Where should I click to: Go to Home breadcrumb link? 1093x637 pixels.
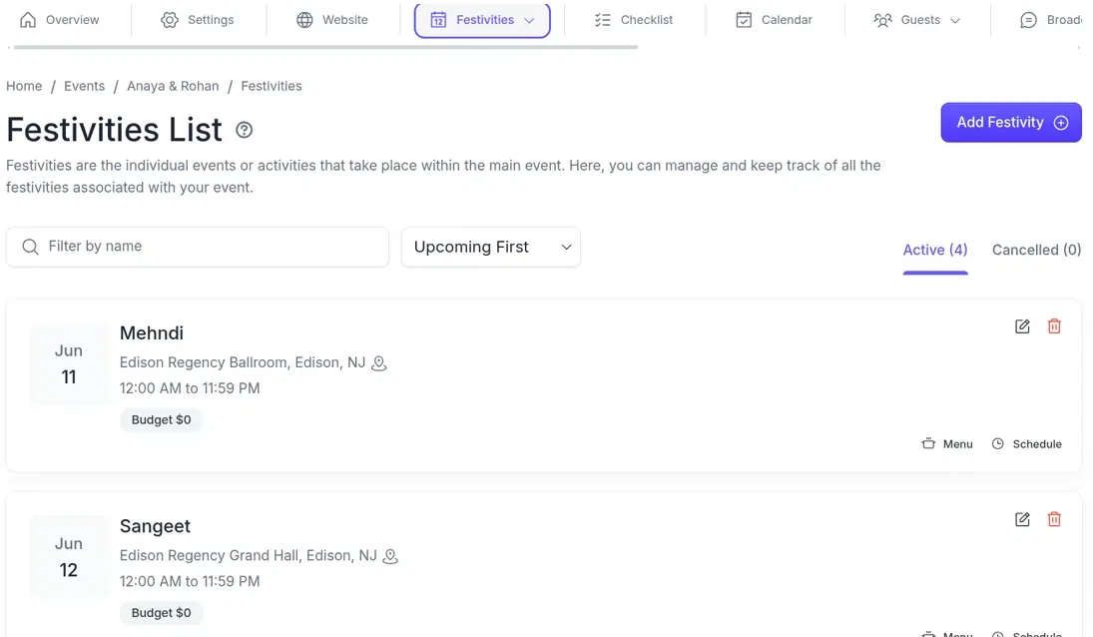pos(24,86)
